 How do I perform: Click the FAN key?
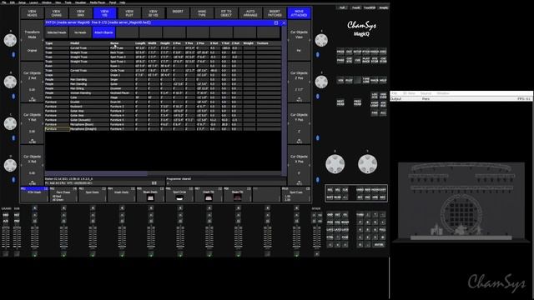pyautogui.click(x=375, y=113)
